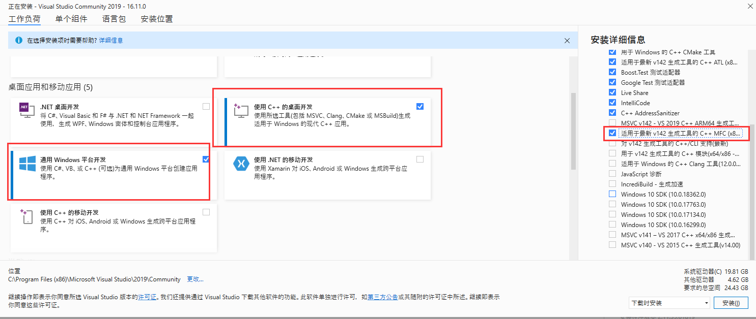Image resolution: width=756 pixels, height=319 pixels.
Task: Open the 语言包 tab
Action: pos(113,19)
